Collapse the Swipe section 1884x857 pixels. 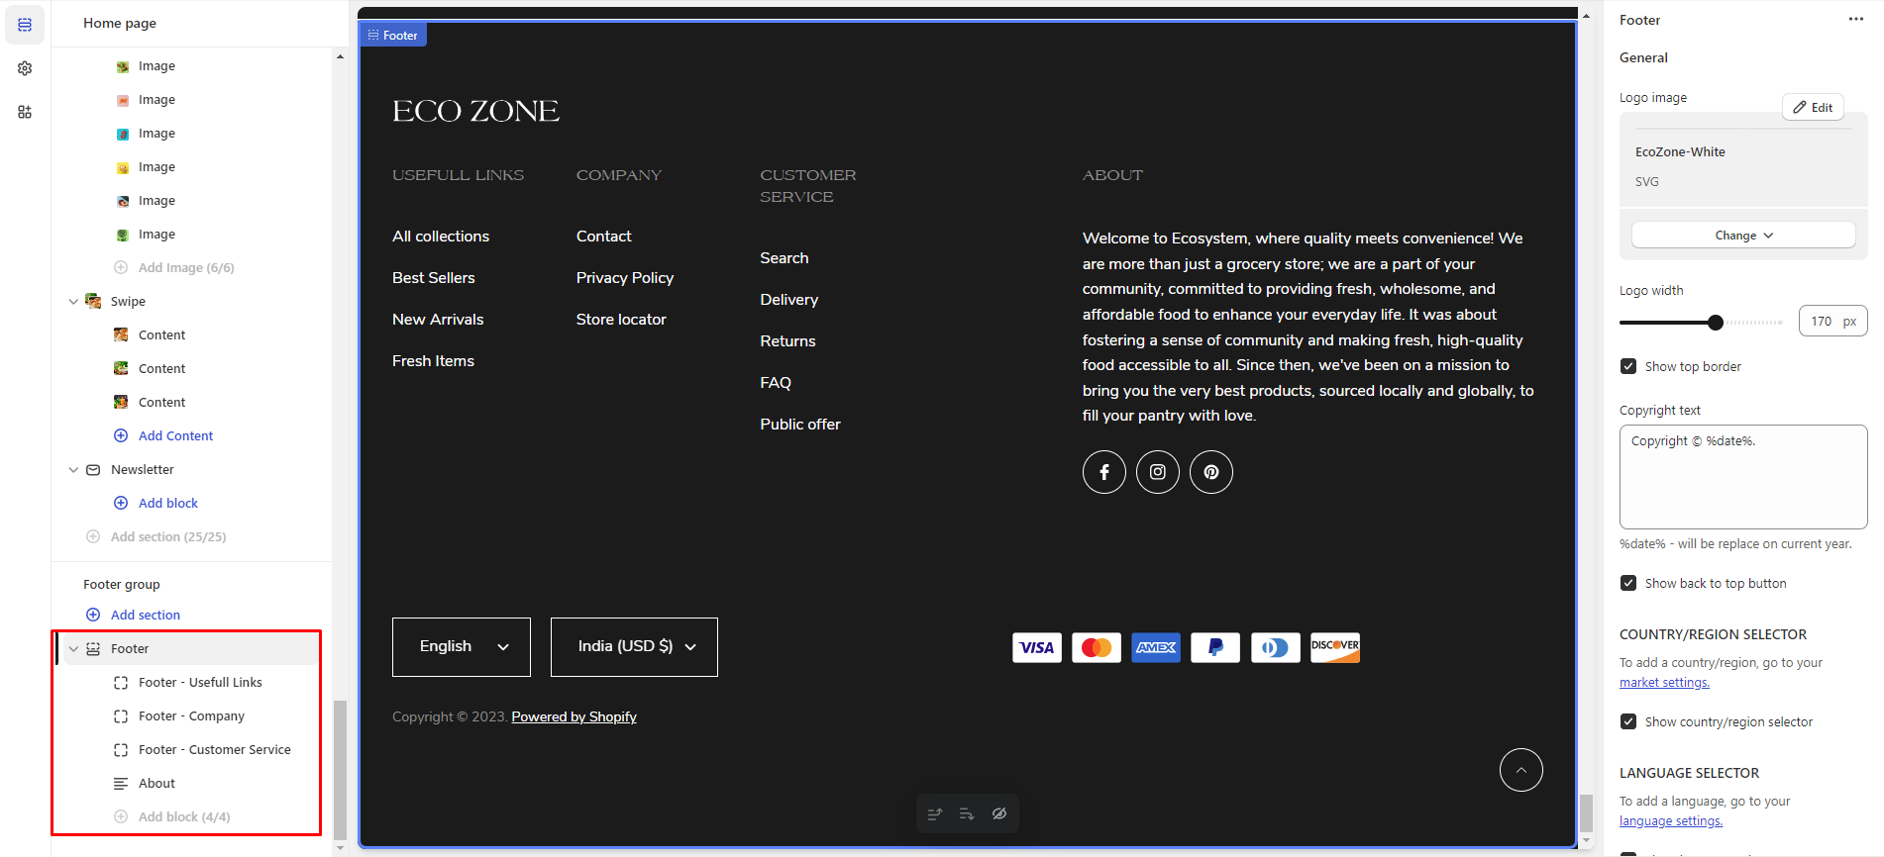point(73,302)
